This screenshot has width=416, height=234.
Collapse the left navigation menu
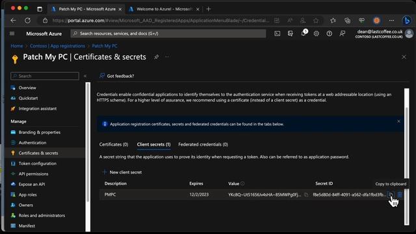click(x=85, y=76)
